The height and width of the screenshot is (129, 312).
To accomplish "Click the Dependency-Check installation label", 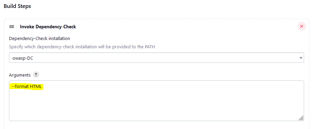I will 39,38.
